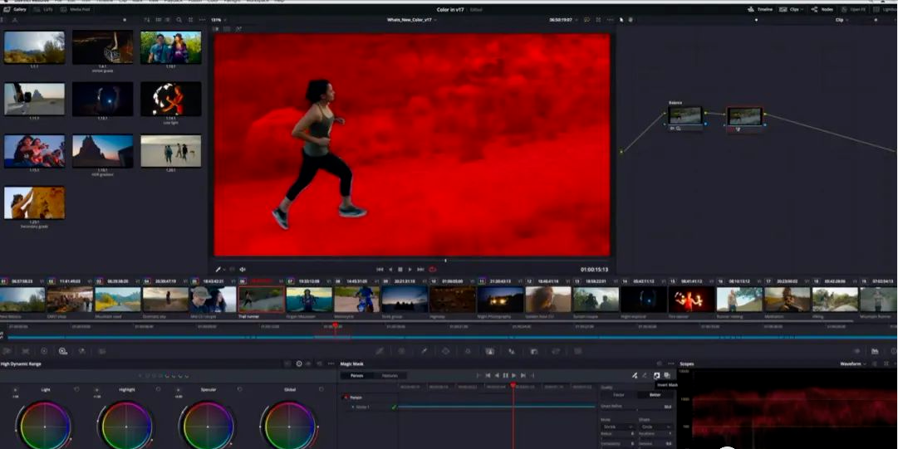Select the Fire dancer clip thumbnail

click(691, 299)
